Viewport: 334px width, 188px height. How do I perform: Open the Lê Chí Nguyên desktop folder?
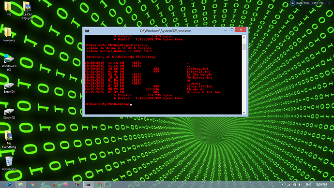[x=27, y=10]
